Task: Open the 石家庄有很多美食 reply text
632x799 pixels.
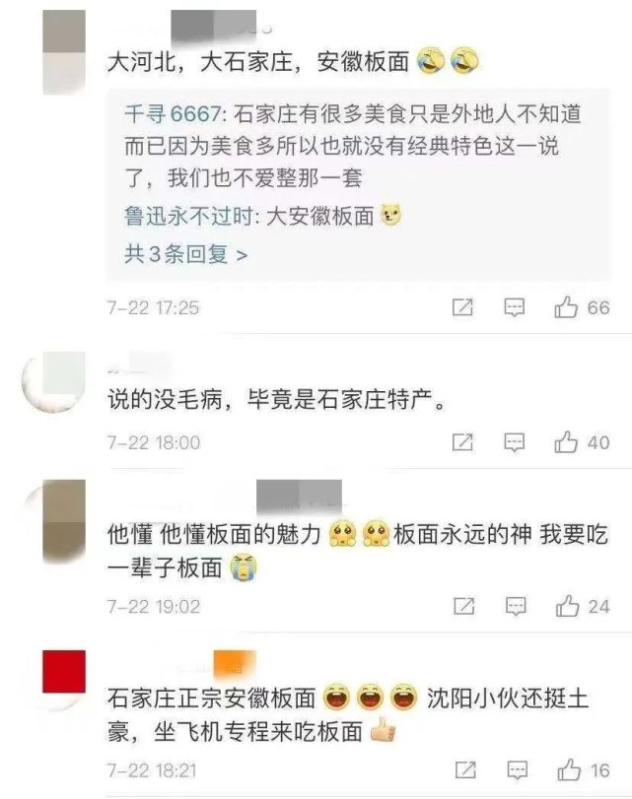Action: pos(353,146)
